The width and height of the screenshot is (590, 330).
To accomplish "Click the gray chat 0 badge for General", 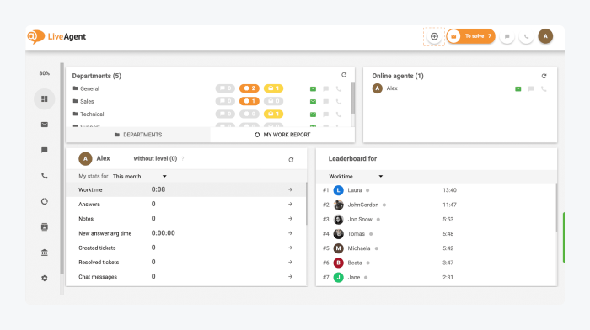I will (x=225, y=88).
